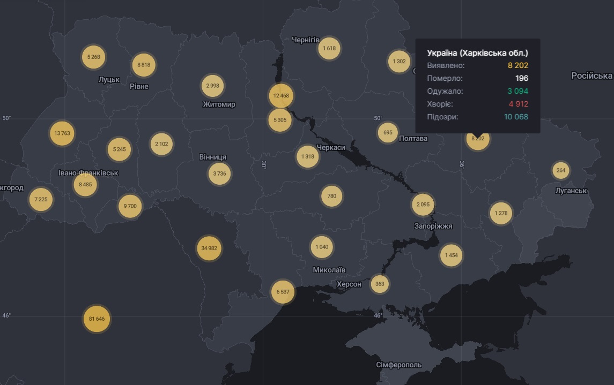Click the Сімферополь city label
The image size is (614, 385).
[398, 365]
